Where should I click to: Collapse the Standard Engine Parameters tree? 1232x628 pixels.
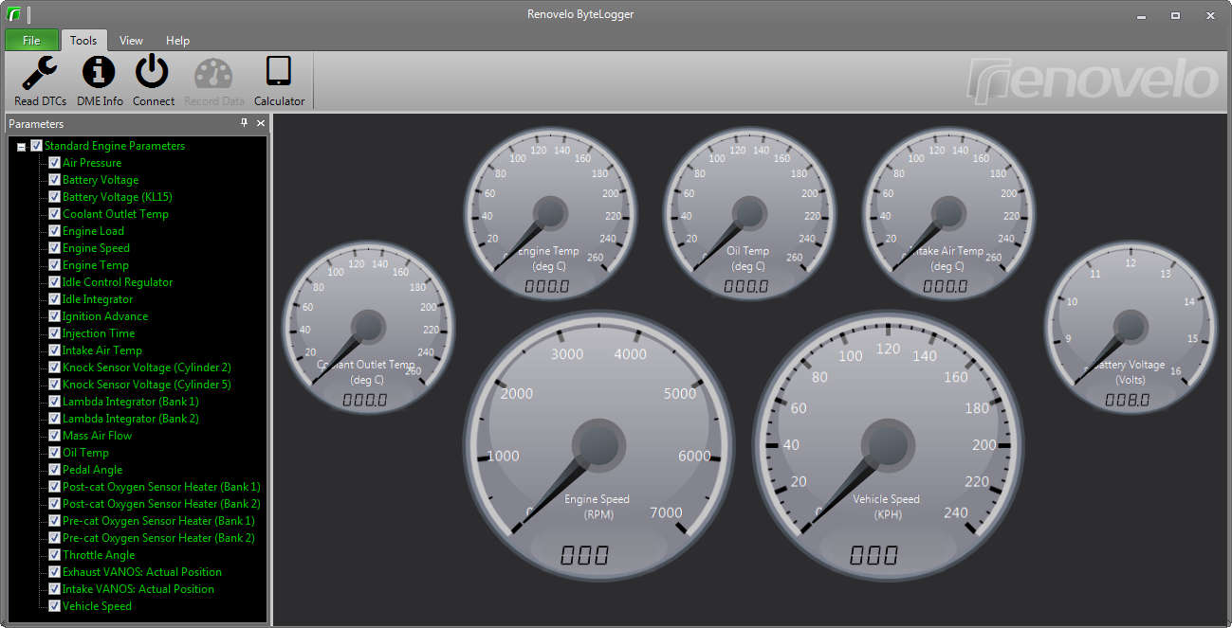[21, 147]
